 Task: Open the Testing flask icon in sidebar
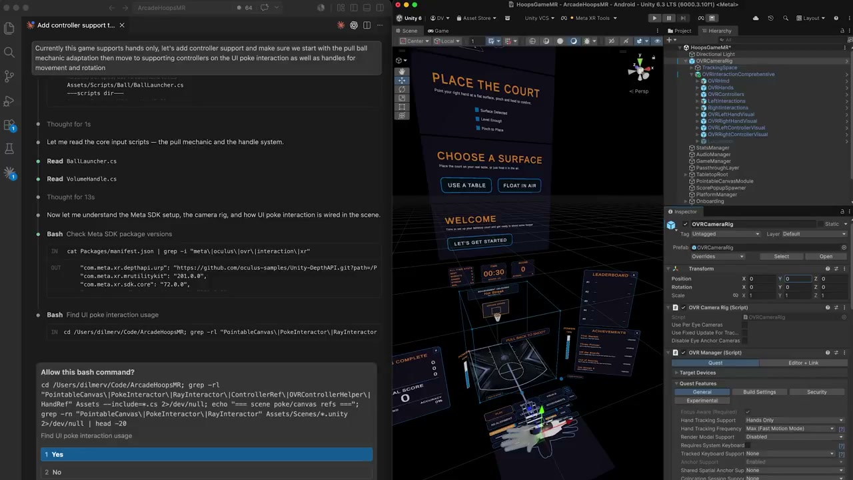(9, 149)
